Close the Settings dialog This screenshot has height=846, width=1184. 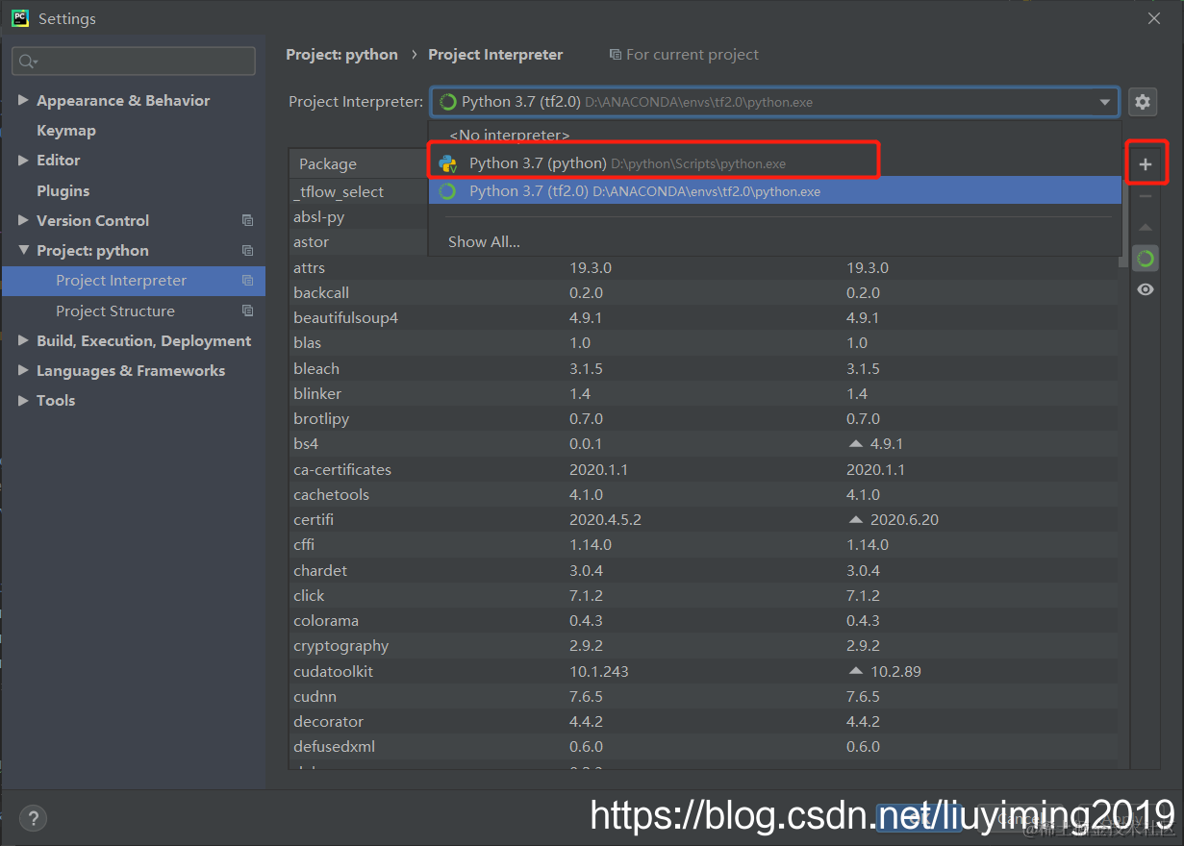click(x=1154, y=18)
